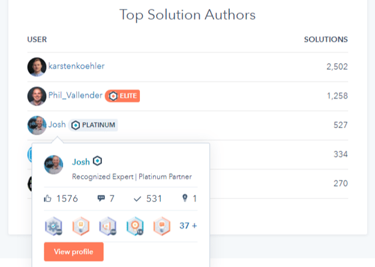375x267 pixels.
Task: Click the ELITE rank badge
Action: click(x=122, y=96)
